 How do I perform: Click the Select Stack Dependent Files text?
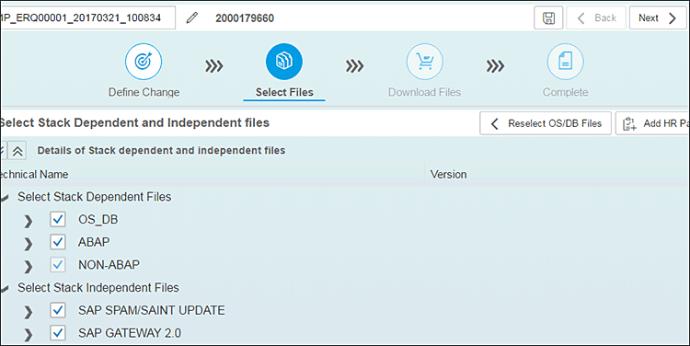point(94,197)
